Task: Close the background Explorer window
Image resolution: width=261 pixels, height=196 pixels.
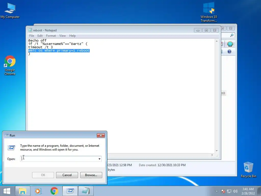Action: coord(231,28)
